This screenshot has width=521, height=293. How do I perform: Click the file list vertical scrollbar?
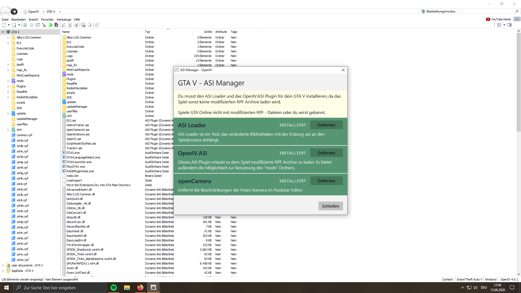519,81
